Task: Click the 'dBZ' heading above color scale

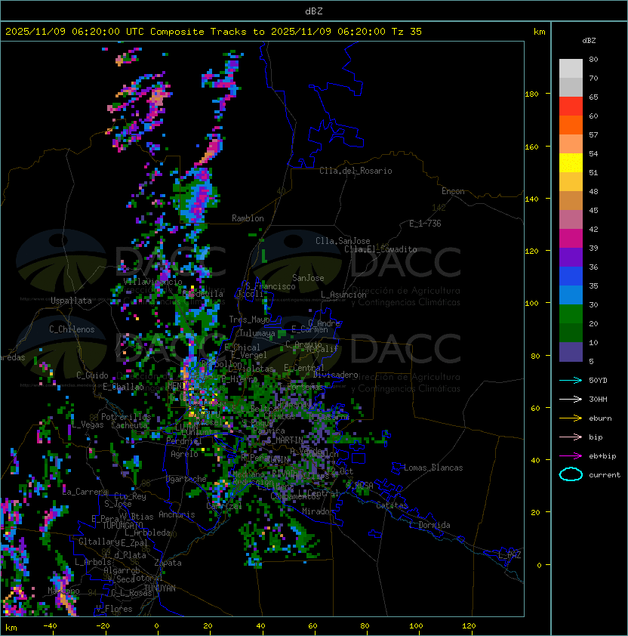Action: pyautogui.click(x=589, y=41)
